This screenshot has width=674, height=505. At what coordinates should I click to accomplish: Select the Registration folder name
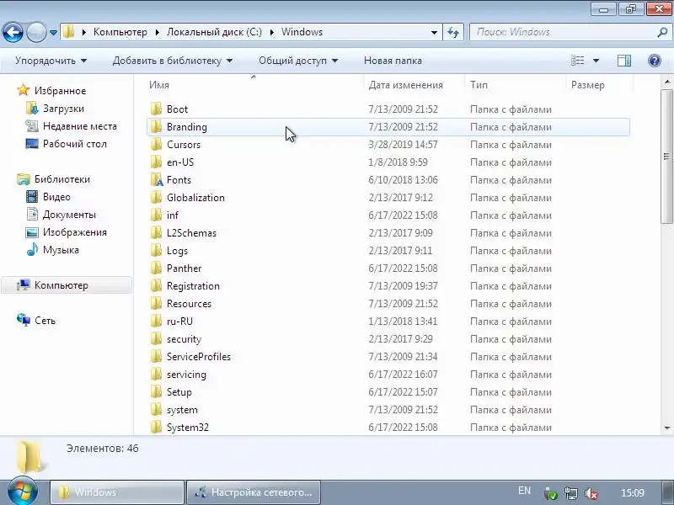click(193, 286)
